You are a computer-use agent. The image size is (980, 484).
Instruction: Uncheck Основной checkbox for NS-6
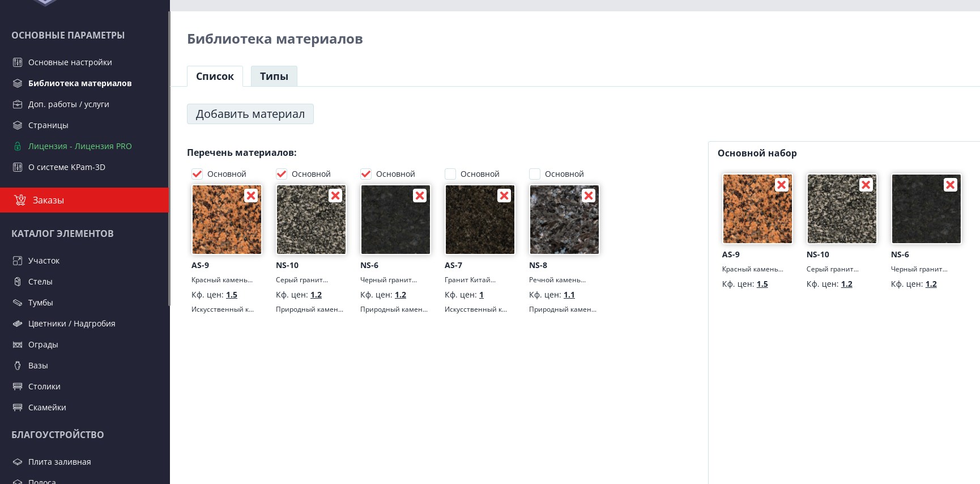(366, 174)
